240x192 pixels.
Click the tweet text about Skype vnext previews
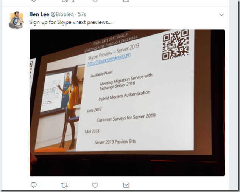pos(71,22)
